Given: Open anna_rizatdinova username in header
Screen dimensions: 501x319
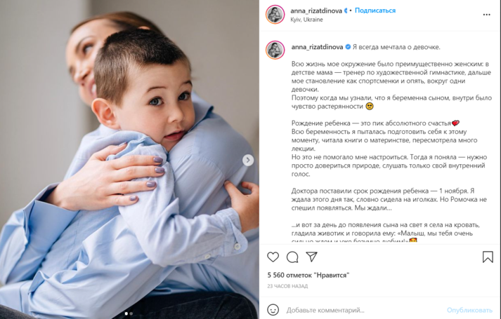Looking at the screenshot, I should pyautogui.click(x=316, y=11).
